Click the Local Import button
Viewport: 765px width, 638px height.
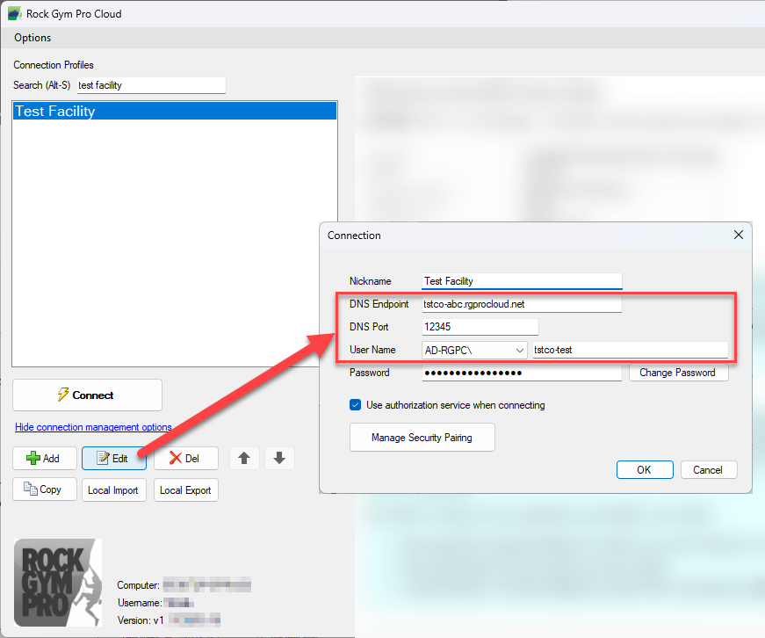113,489
